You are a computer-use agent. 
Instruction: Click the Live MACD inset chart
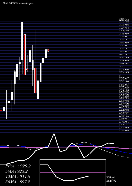pyautogui.click(x=73, y=173)
